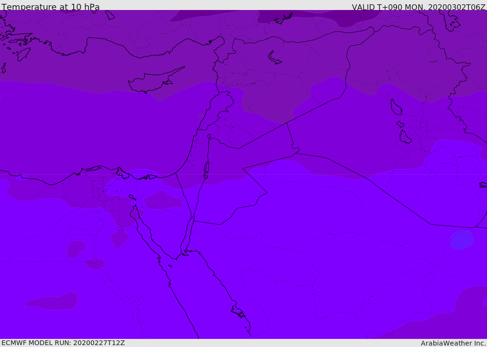
Task: Click the 'Temperature at 10 hPa' title
Action: 50,7
